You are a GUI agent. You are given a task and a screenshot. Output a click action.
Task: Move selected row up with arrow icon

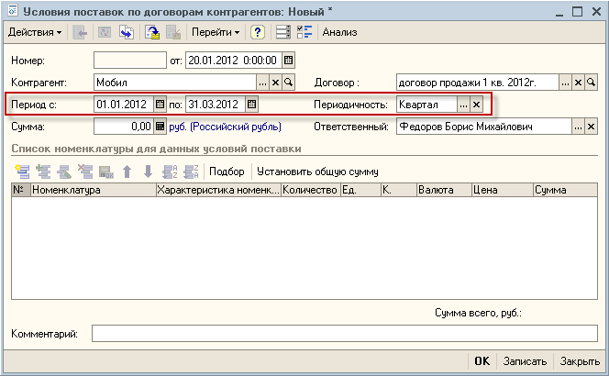127,171
